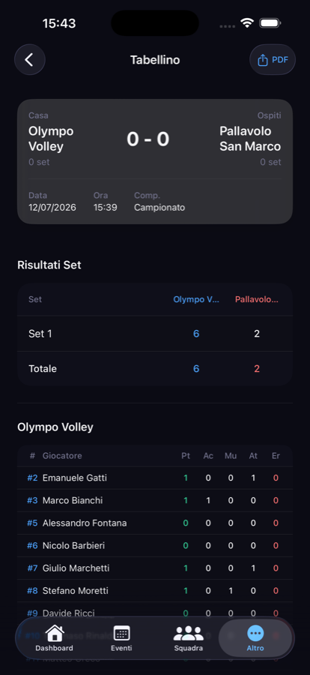Viewport: 310px width, 675px height.
Task: Tap the Wi-Fi status icon
Action: [x=247, y=22]
